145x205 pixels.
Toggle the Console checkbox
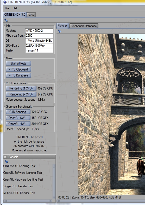click(5, 157)
